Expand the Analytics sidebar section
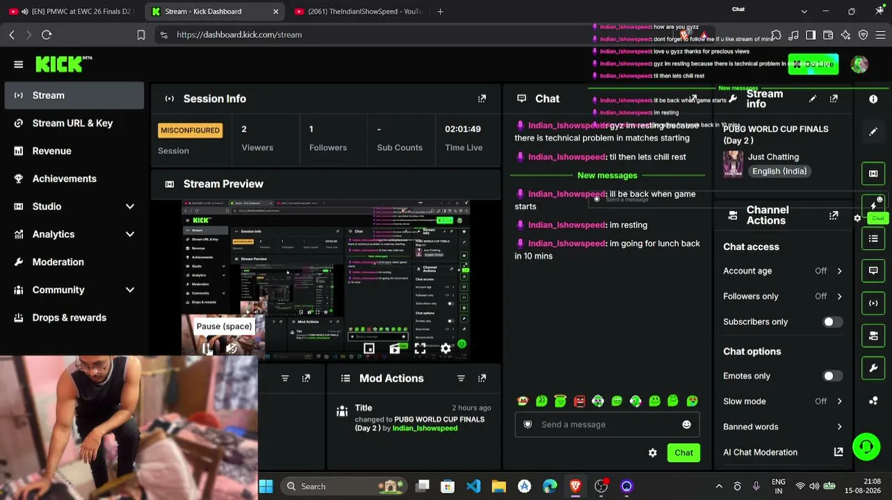This screenshot has width=892, height=500. (x=130, y=235)
